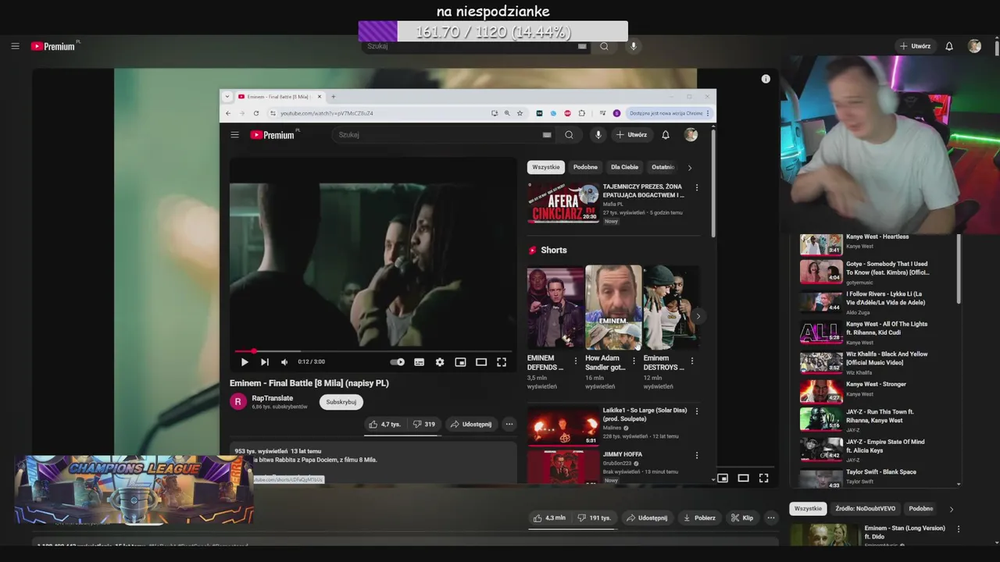Open outer three-dots more actions
Viewport: 1000px width, 562px height.
770,518
